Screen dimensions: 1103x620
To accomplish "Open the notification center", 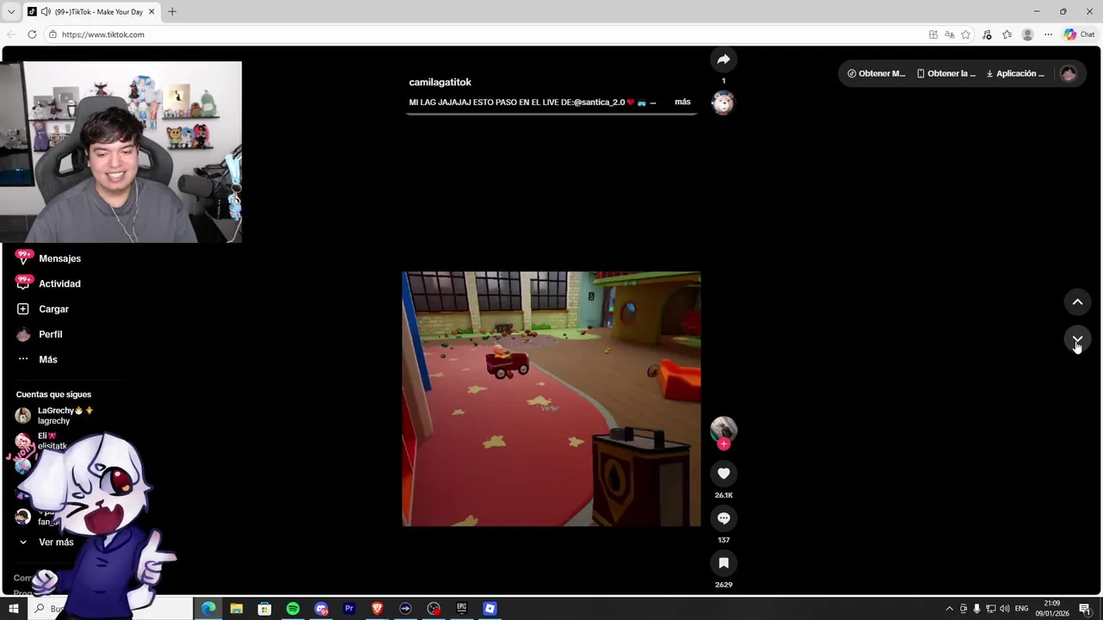I will [x=1085, y=609].
